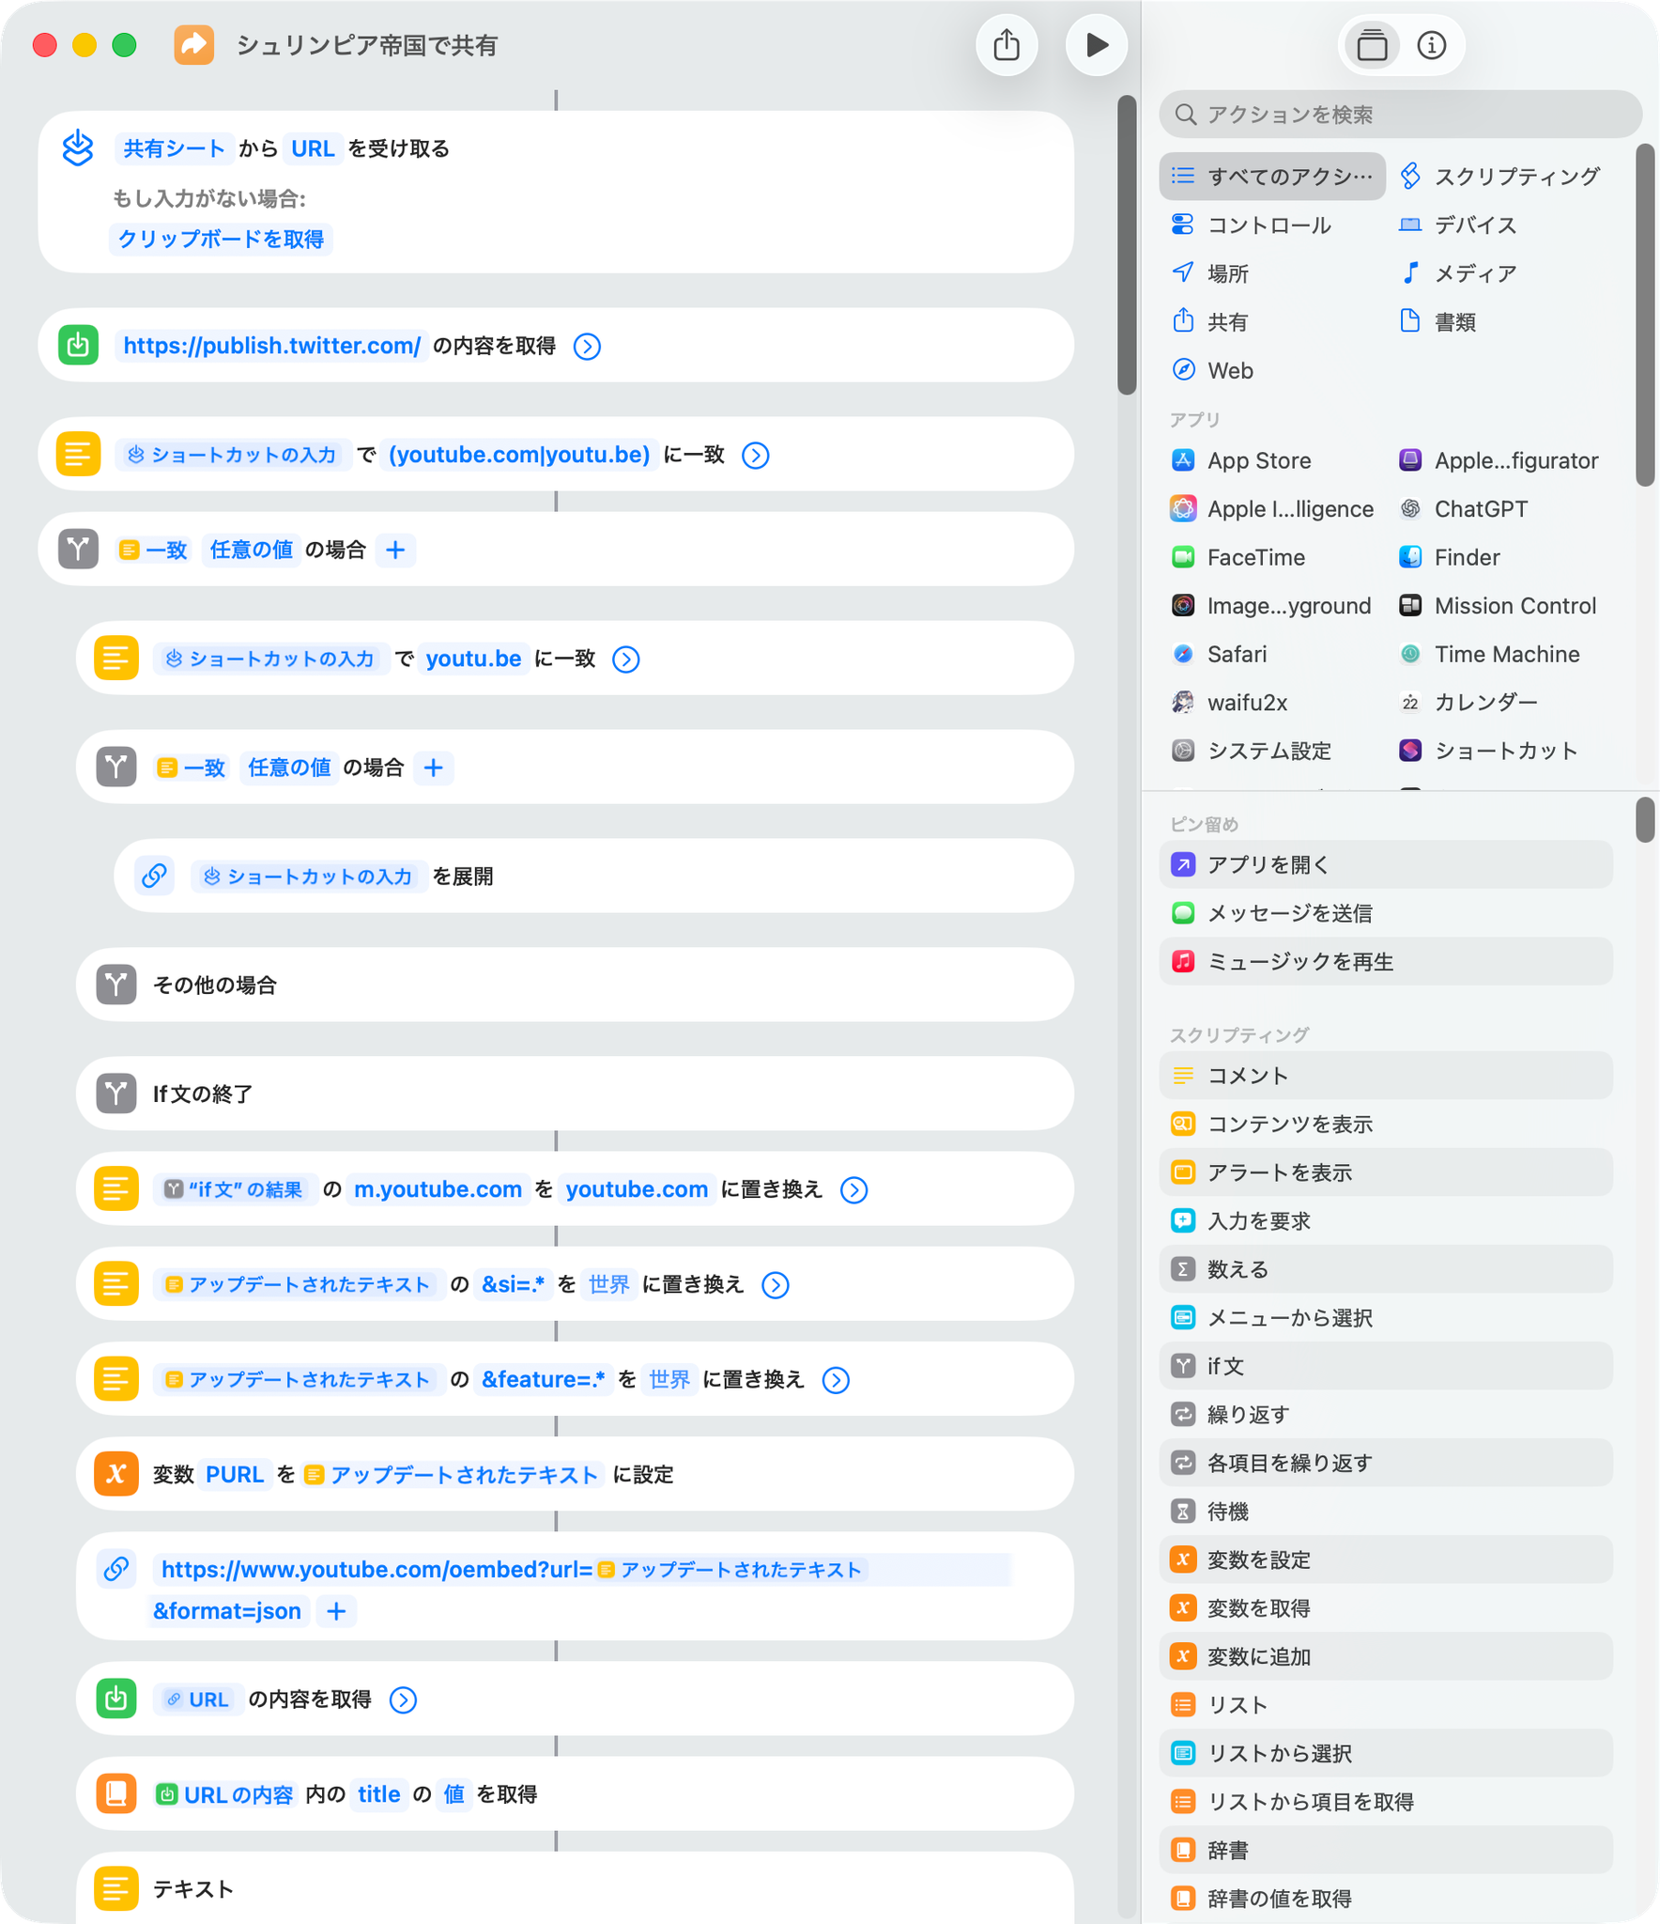Open Image Playground app actions
The height and width of the screenshot is (1924, 1660).
coord(1271,605)
